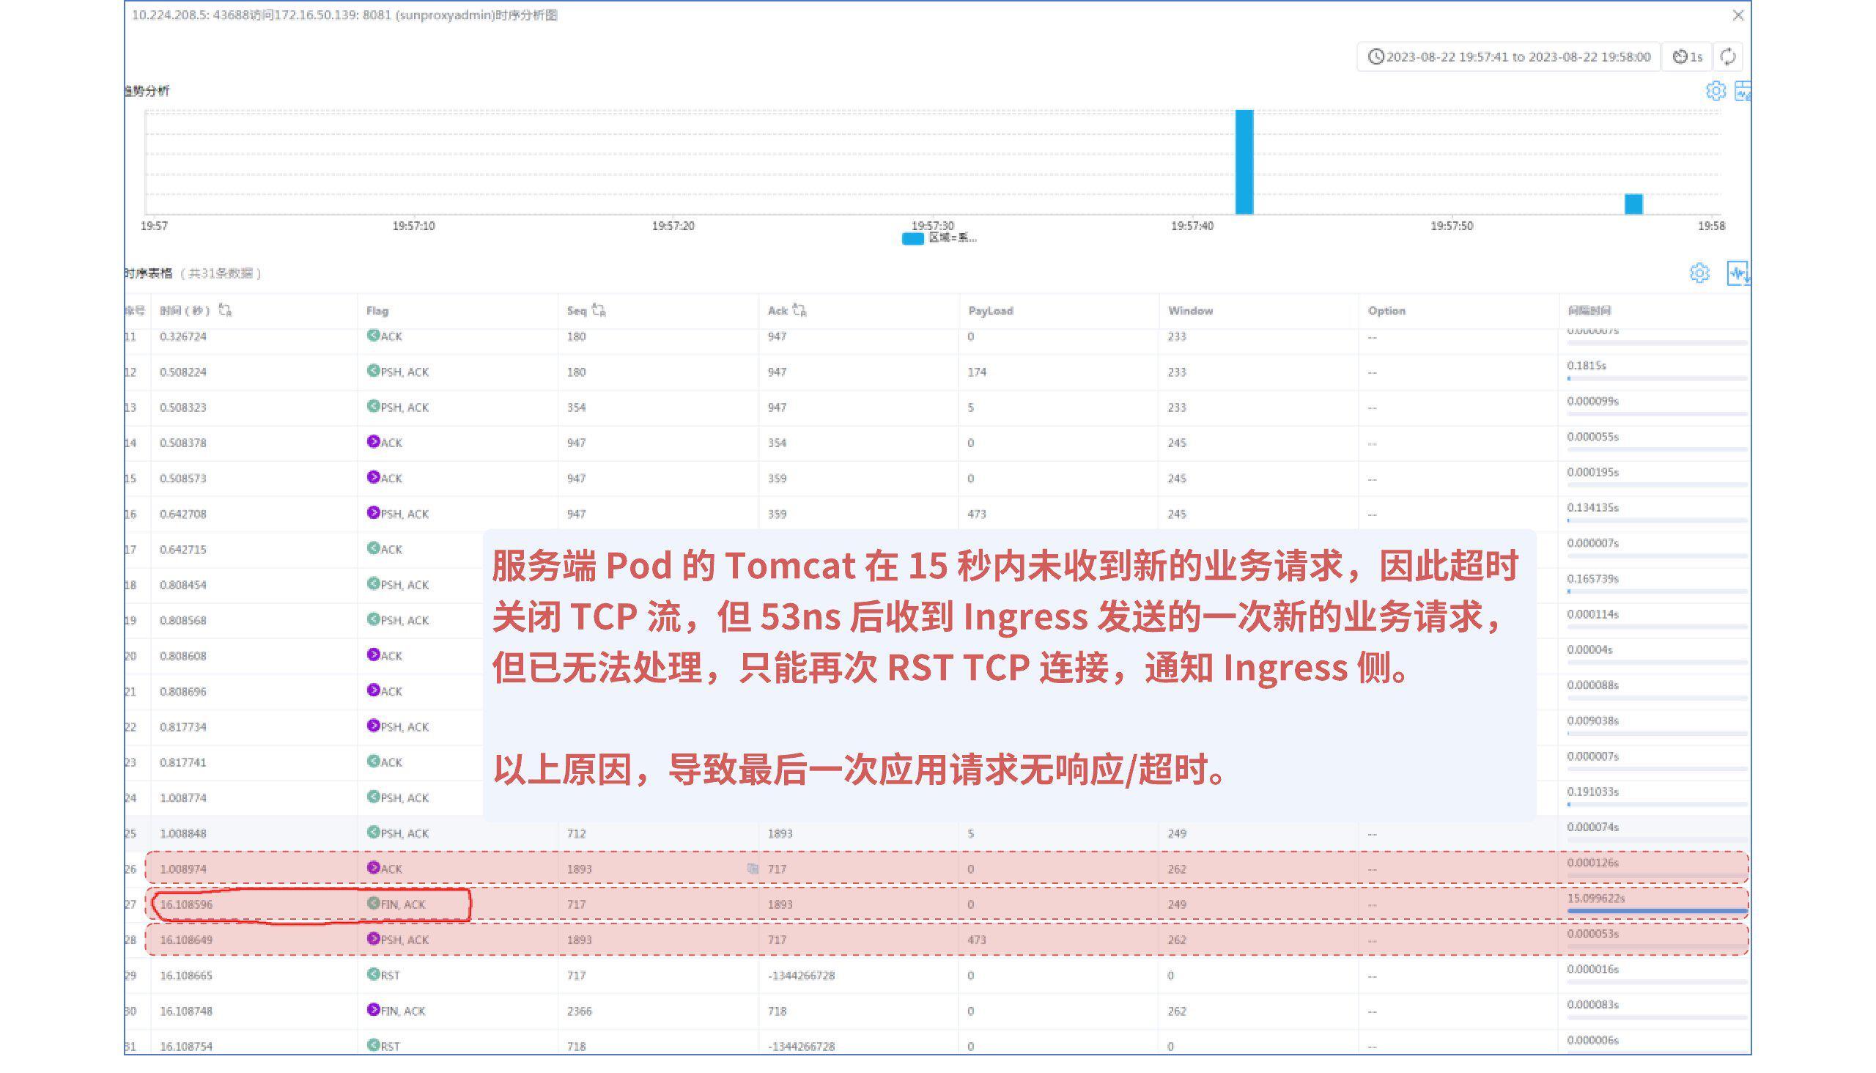Click the timer icon next to 1s
This screenshot has height=1073, width=1876.
[1679, 55]
